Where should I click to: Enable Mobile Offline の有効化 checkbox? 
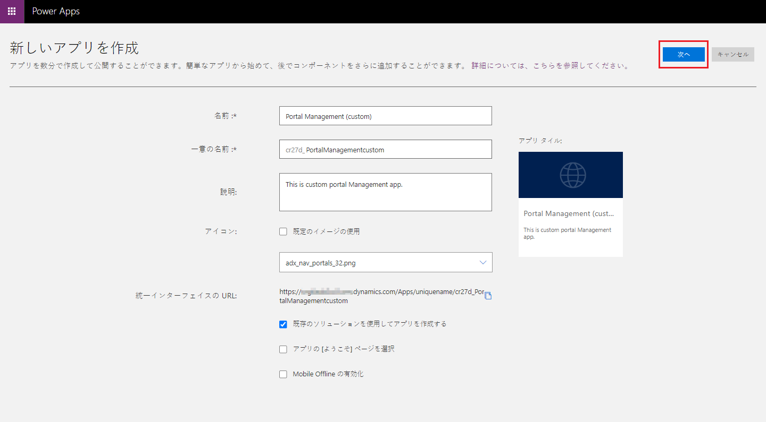tap(283, 374)
